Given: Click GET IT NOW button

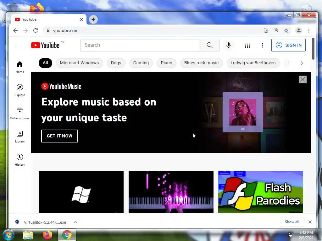Looking at the screenshot, I should coord(59,136).
